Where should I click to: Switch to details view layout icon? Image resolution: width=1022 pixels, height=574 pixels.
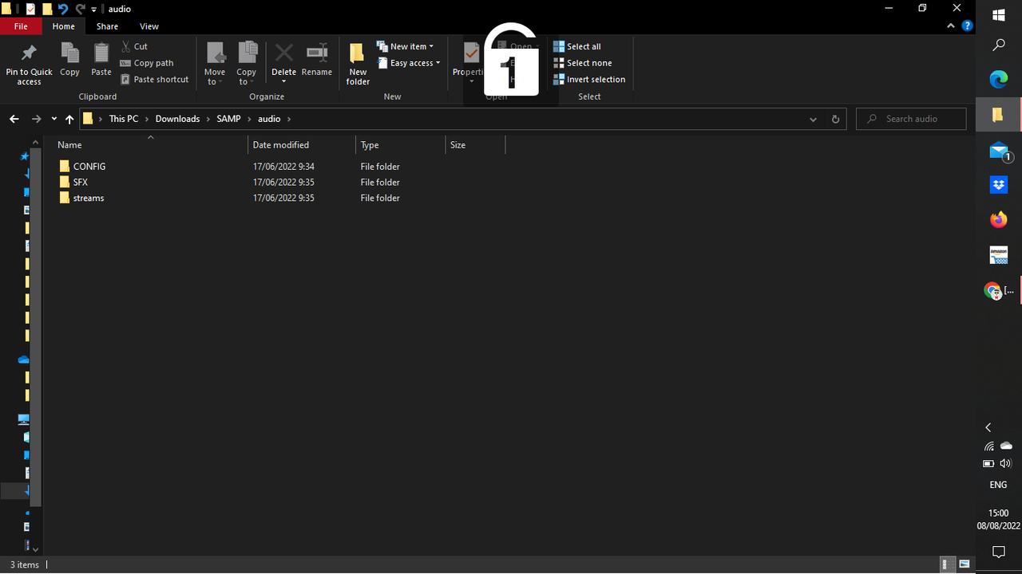pyautogui.click(x=947, y=564)
